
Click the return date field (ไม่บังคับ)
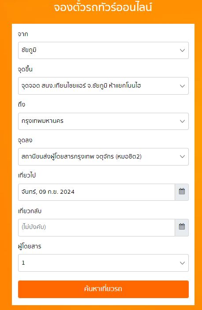tap(97, 227)
